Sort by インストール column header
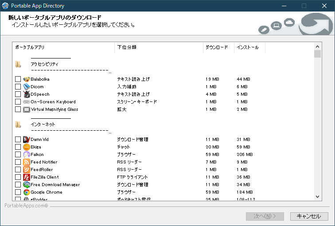The width and height of the screenshot is (335, 226). [250, 47]
